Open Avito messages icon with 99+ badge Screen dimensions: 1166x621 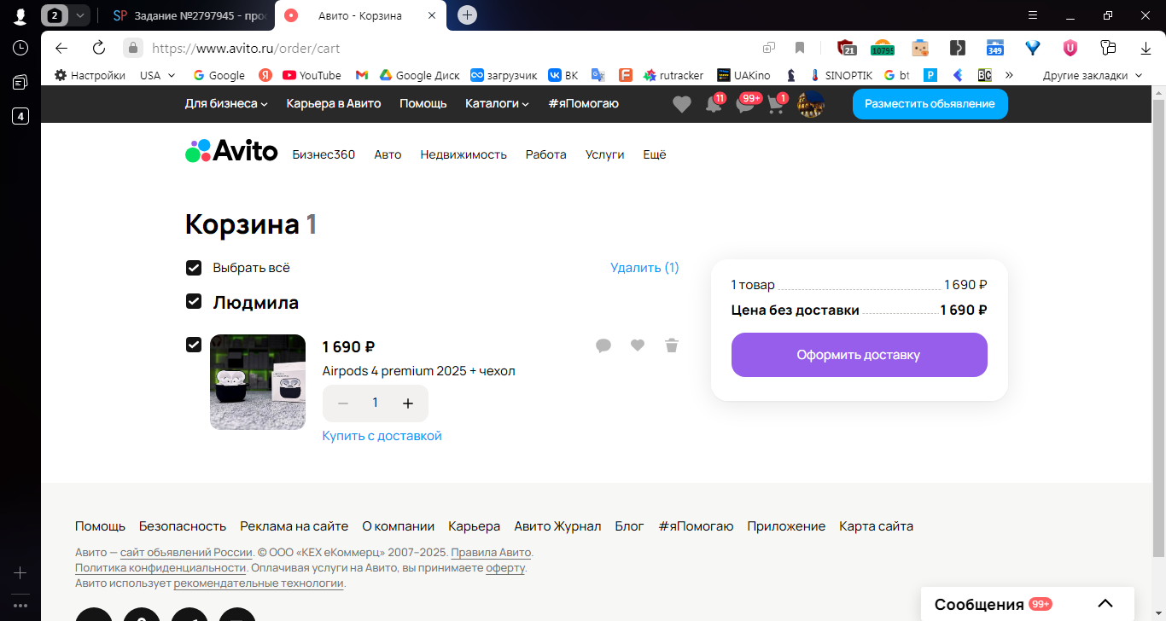(x=746, y=104)
